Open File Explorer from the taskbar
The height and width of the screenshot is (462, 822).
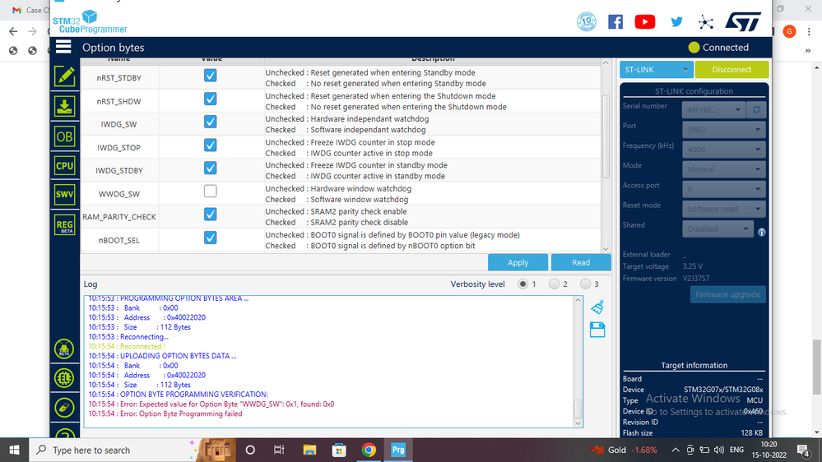309,450
